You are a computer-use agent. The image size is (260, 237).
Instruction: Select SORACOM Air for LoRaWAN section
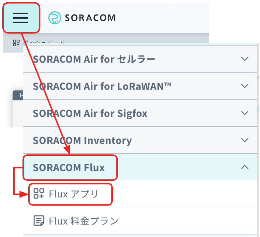coord(140,86)
